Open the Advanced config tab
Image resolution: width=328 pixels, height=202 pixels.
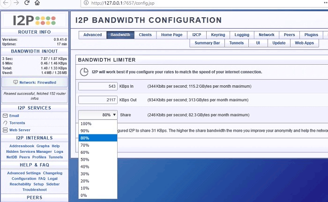pyautogui.click(x=92, y=35)
